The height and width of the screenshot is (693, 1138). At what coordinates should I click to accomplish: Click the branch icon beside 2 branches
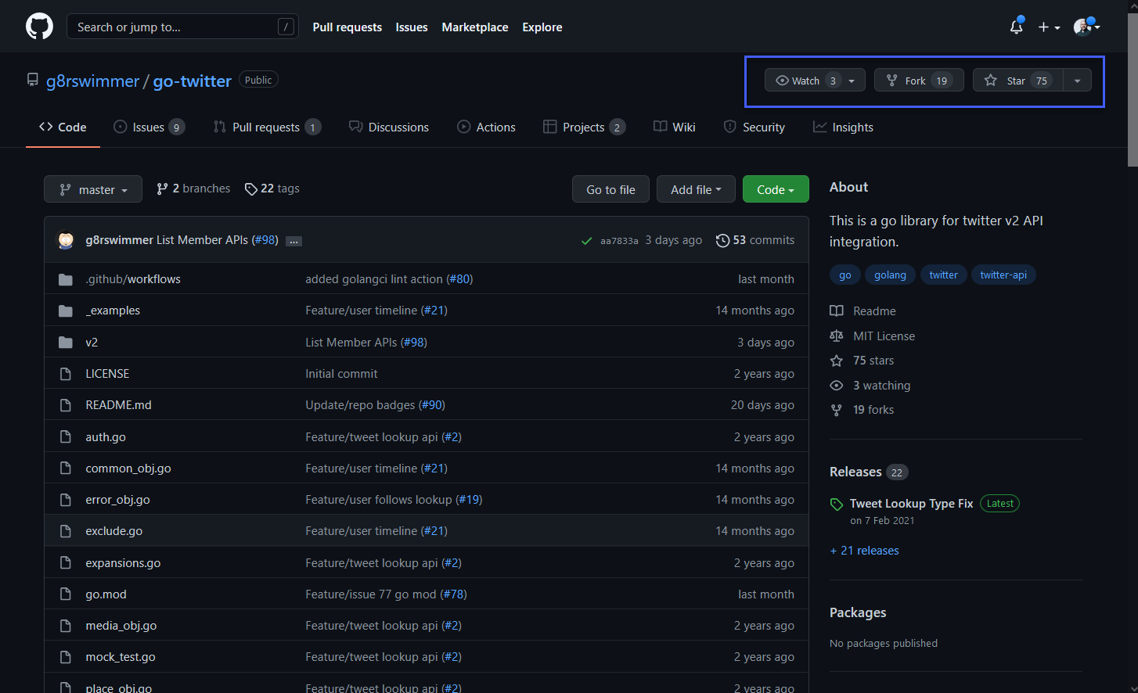click(162, 189)
